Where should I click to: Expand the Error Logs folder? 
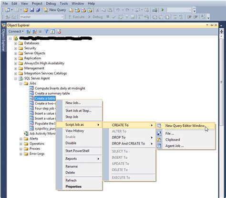tap(21, 154)
